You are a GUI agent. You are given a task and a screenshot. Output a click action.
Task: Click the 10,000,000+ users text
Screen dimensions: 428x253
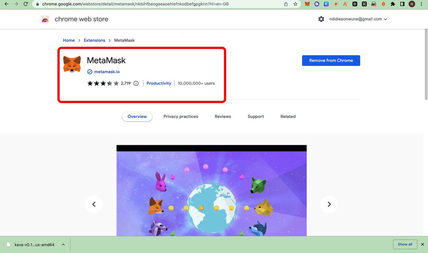196,83
